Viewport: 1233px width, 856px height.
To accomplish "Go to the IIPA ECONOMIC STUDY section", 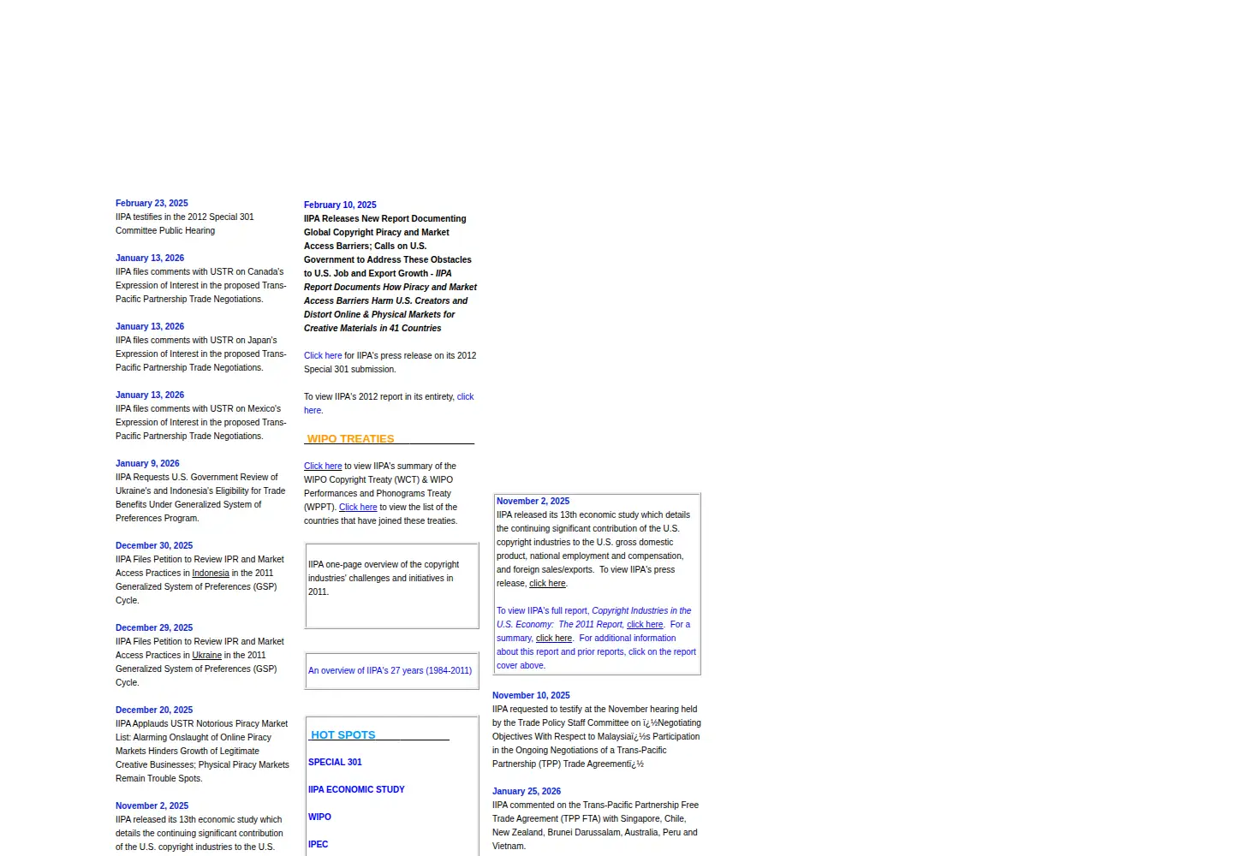I will click(x=356, y=789).
